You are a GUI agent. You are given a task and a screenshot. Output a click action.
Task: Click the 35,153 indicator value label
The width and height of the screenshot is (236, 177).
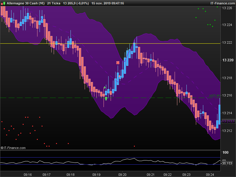pyautogui.click(x=227, y=163)
